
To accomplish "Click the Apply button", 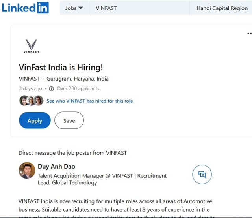I will point(35,120).
